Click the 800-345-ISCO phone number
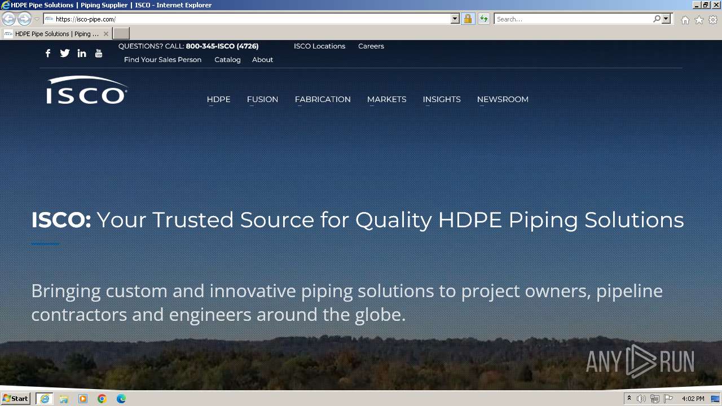 (x=222, y=46)
